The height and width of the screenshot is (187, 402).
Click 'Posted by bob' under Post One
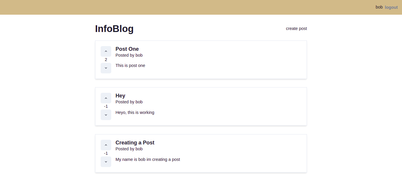129,55
